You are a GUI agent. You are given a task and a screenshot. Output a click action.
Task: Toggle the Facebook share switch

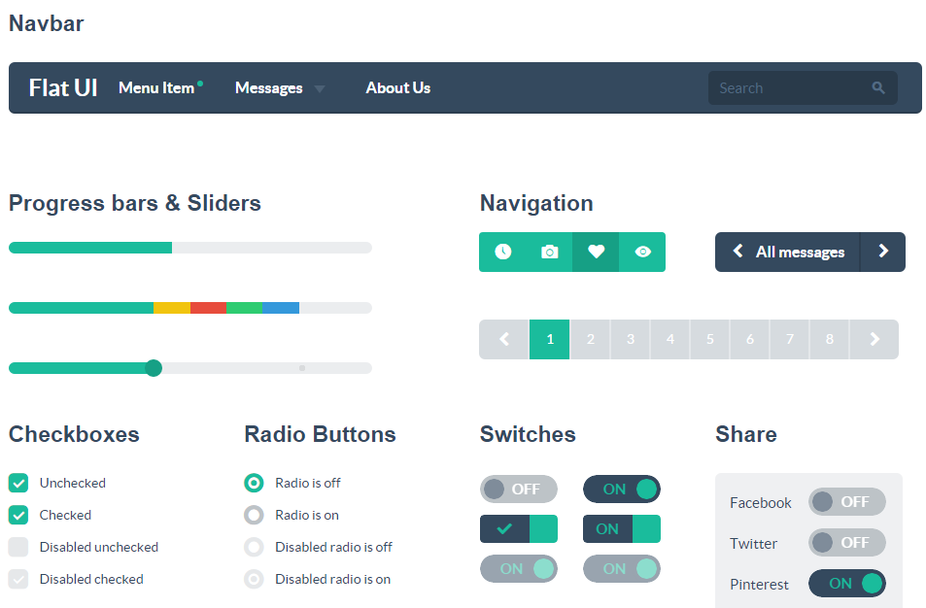tap(847, 502)
